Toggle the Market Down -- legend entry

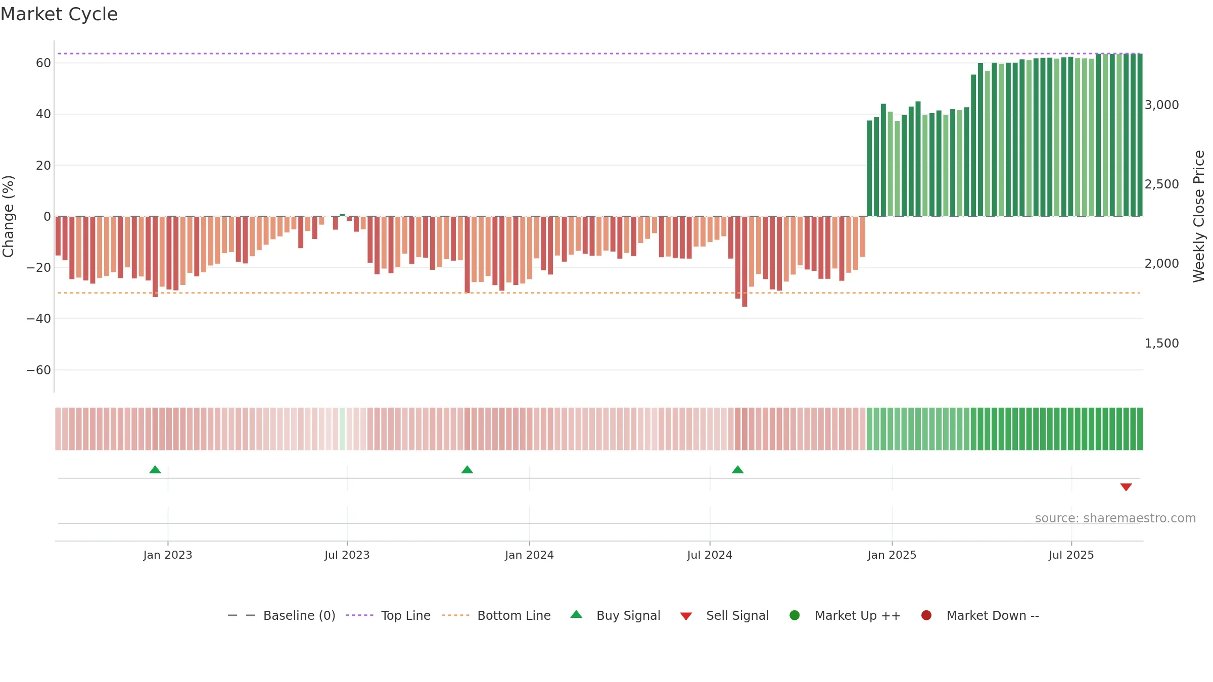(980, 615)
